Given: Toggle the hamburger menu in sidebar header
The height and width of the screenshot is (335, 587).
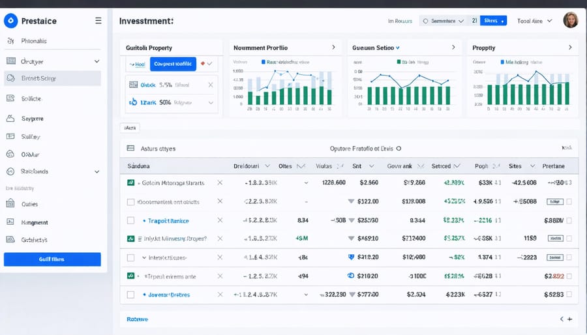Looking at the screenshot, I should (x=98, y=21).
